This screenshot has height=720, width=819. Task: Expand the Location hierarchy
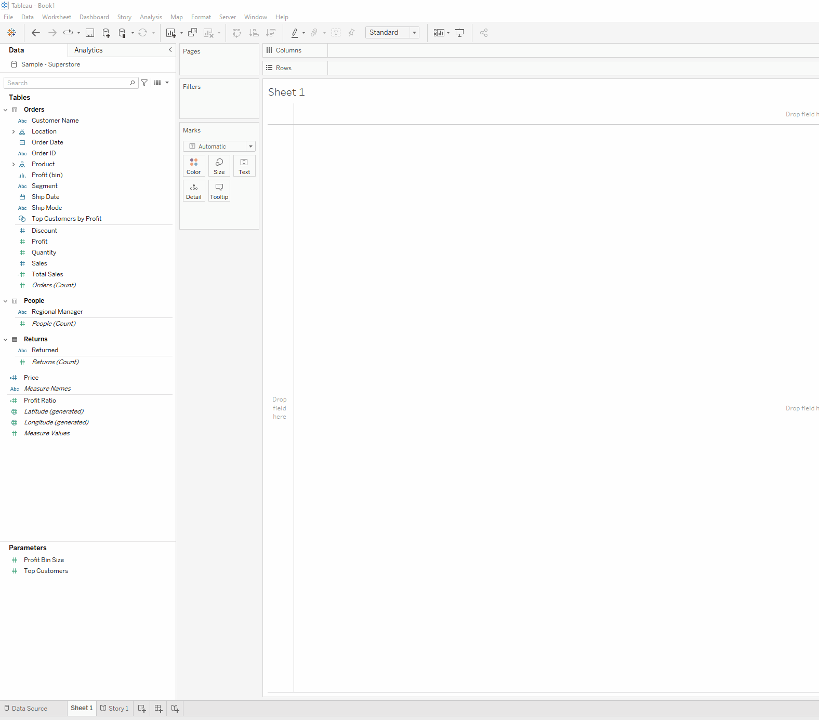coord(14,132)
